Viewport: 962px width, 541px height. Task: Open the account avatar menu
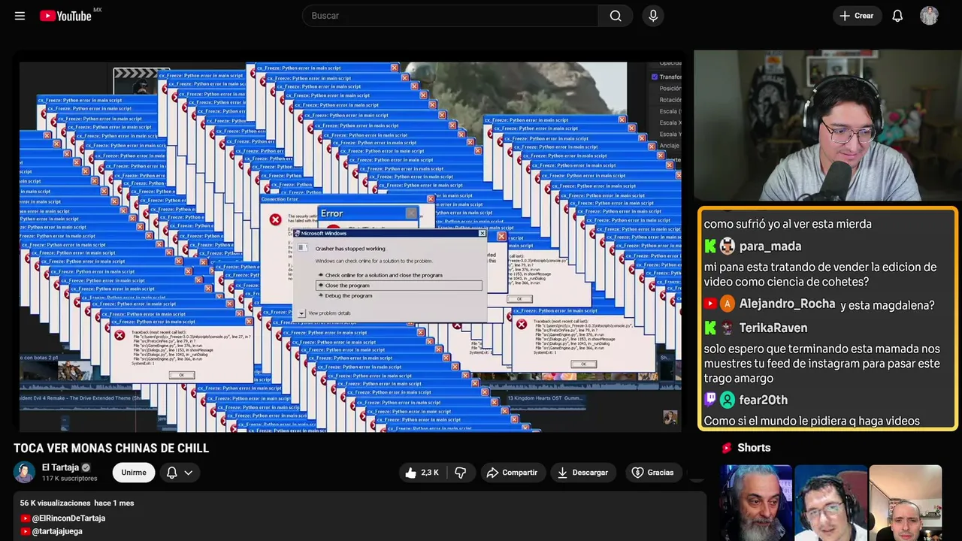929,16
